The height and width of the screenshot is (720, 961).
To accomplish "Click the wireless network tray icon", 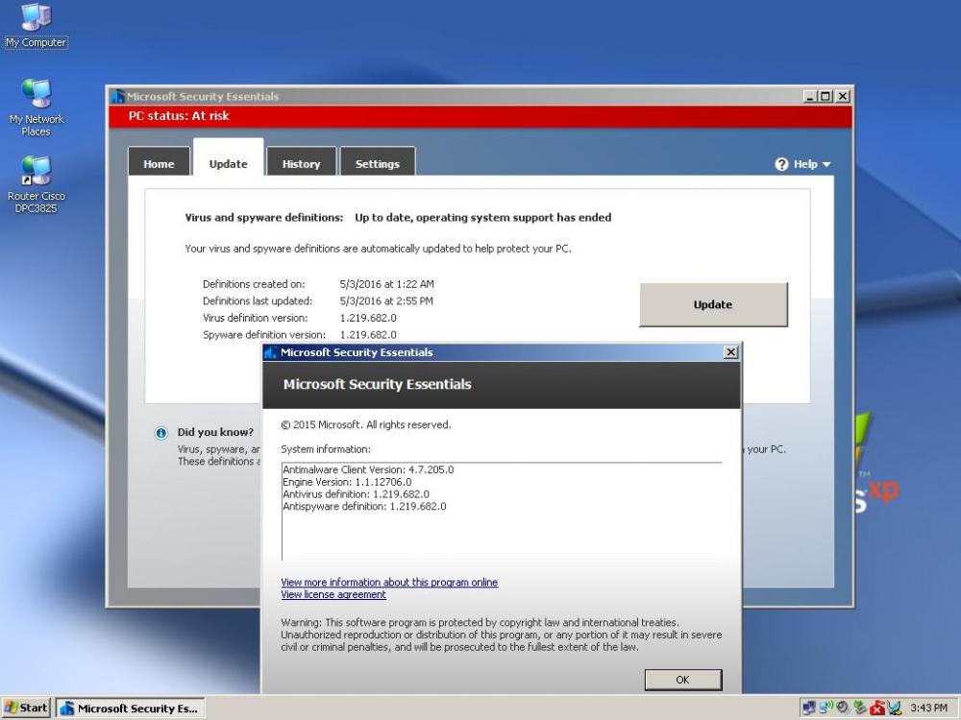I will [x=826, y=708].
